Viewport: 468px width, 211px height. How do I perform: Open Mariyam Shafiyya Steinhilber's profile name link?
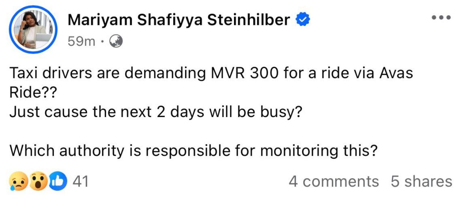(179, 20)
